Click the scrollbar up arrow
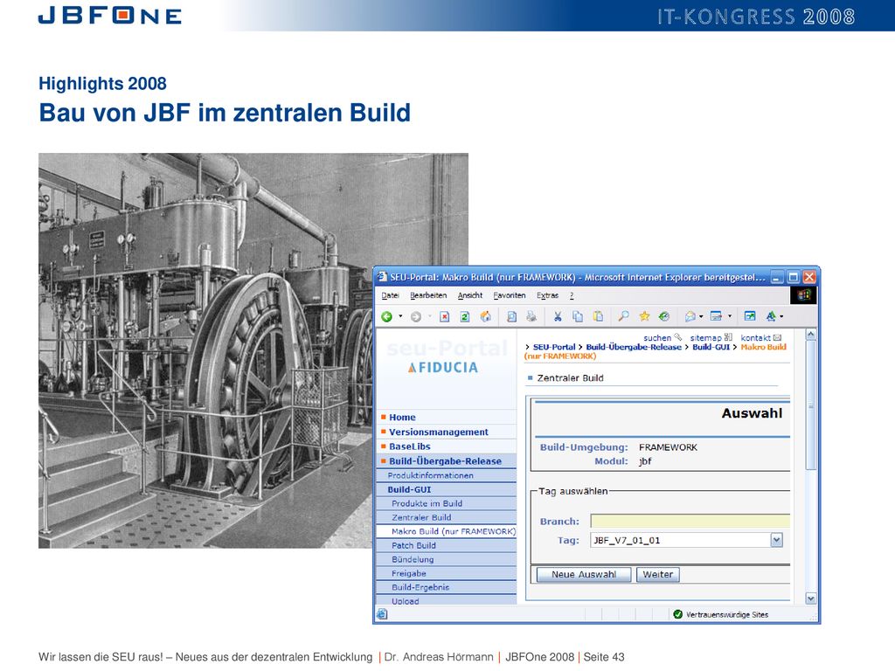Image resolution: width=895 pixels, height=671 pixels. [x=810, y=335]
